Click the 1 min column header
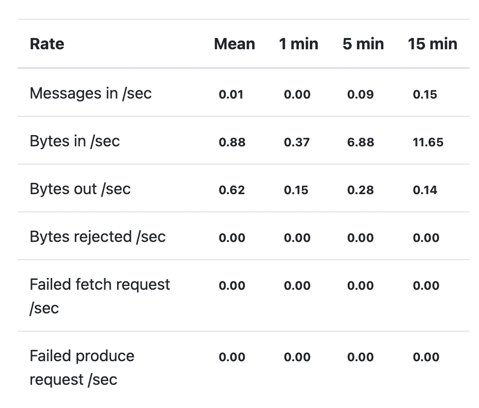Screen dimensions: 479x408 [299, 44]
